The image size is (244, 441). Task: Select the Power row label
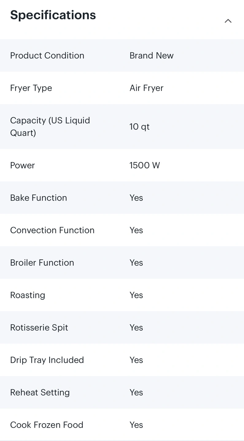coord(22,165)
